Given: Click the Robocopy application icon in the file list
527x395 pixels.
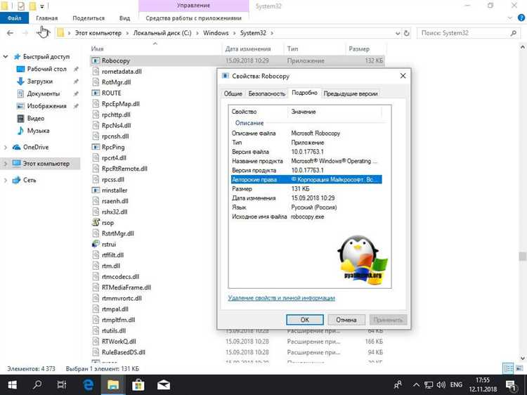Looking at the screenshot, I should tap(96, 60).
